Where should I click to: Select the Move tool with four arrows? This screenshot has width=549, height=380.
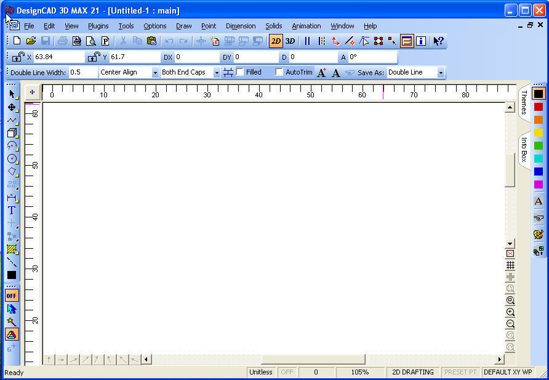pyautogui.click(x=12, y=107)
